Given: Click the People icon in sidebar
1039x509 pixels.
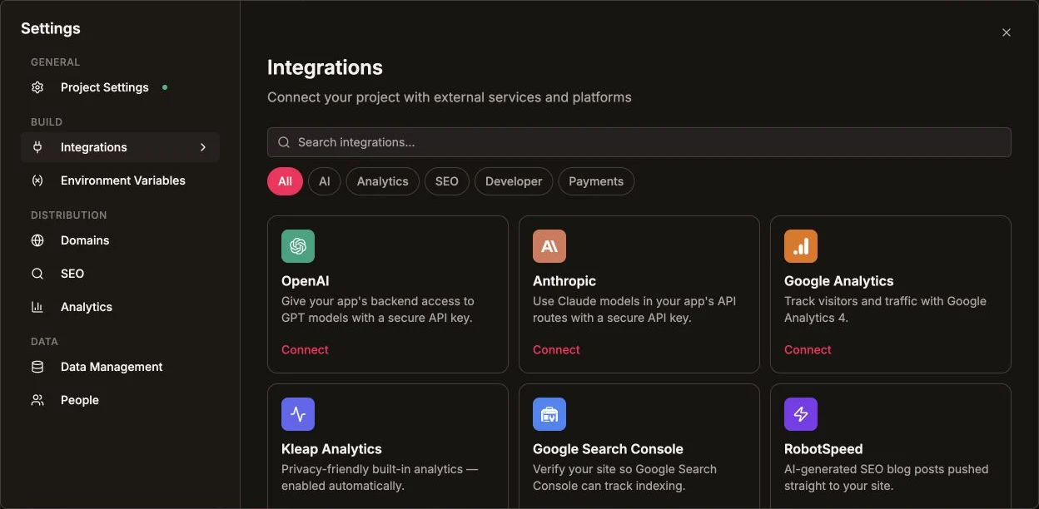Looking at the screenshot, I should tap(37, 400).
